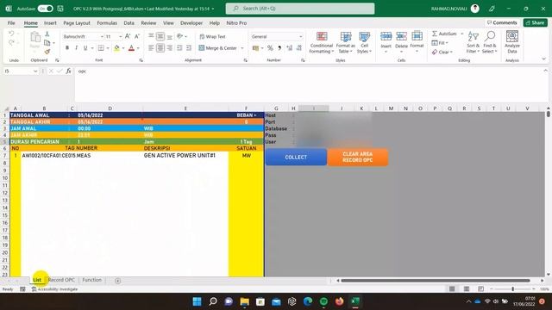Toggle middle vertical alignment
This screenshot has width=552, height=310.
[x=160, y=36]
